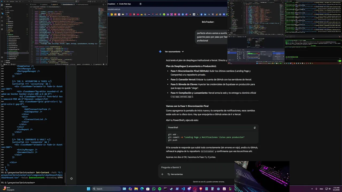Open Discord from the taskbar
Image resolution: width=342 pixels, height=192 pixels.
189,189
